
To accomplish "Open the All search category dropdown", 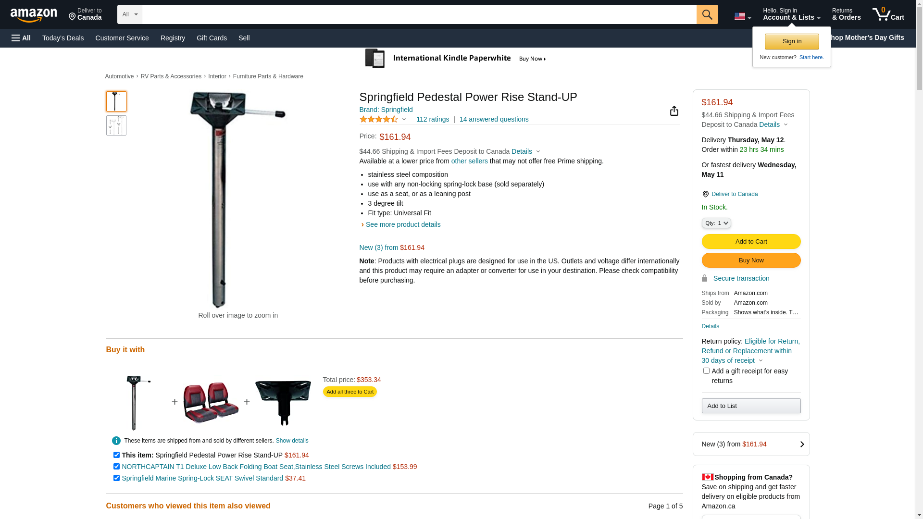I will [x=130, y=14].
